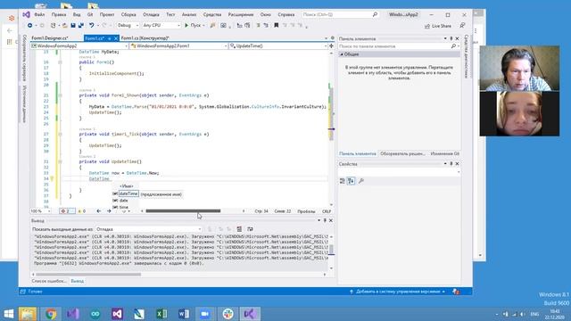Click the clear-all icon in Output panel
This screenshot has width=571, height=321.
pyautogui.click(x=239, y=229)
